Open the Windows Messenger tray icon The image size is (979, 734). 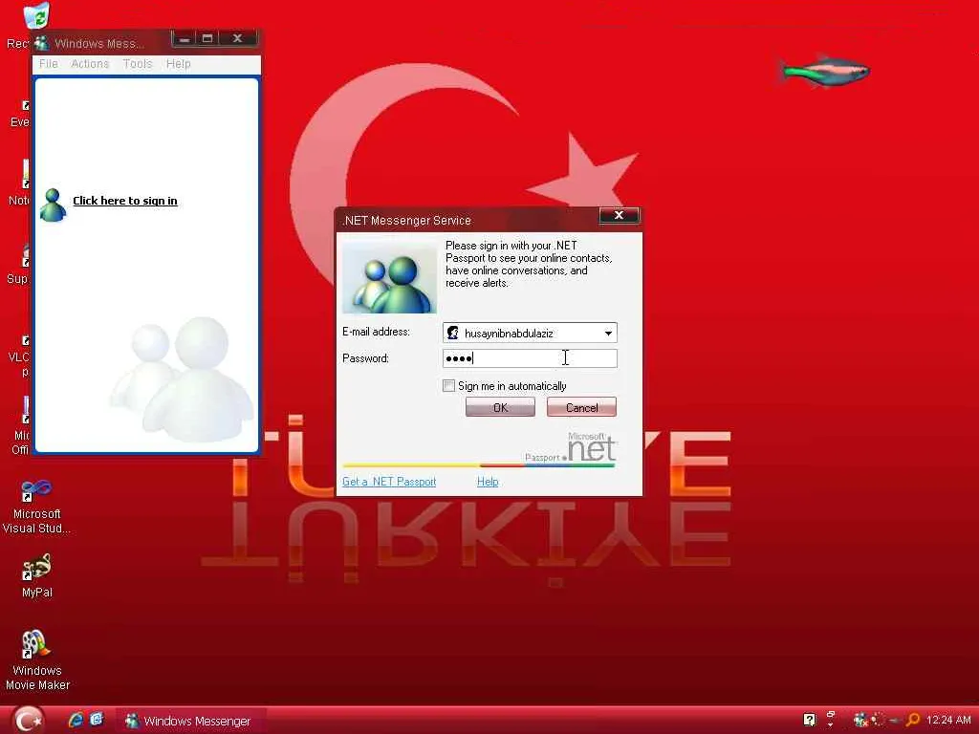[x=860, y=721]
